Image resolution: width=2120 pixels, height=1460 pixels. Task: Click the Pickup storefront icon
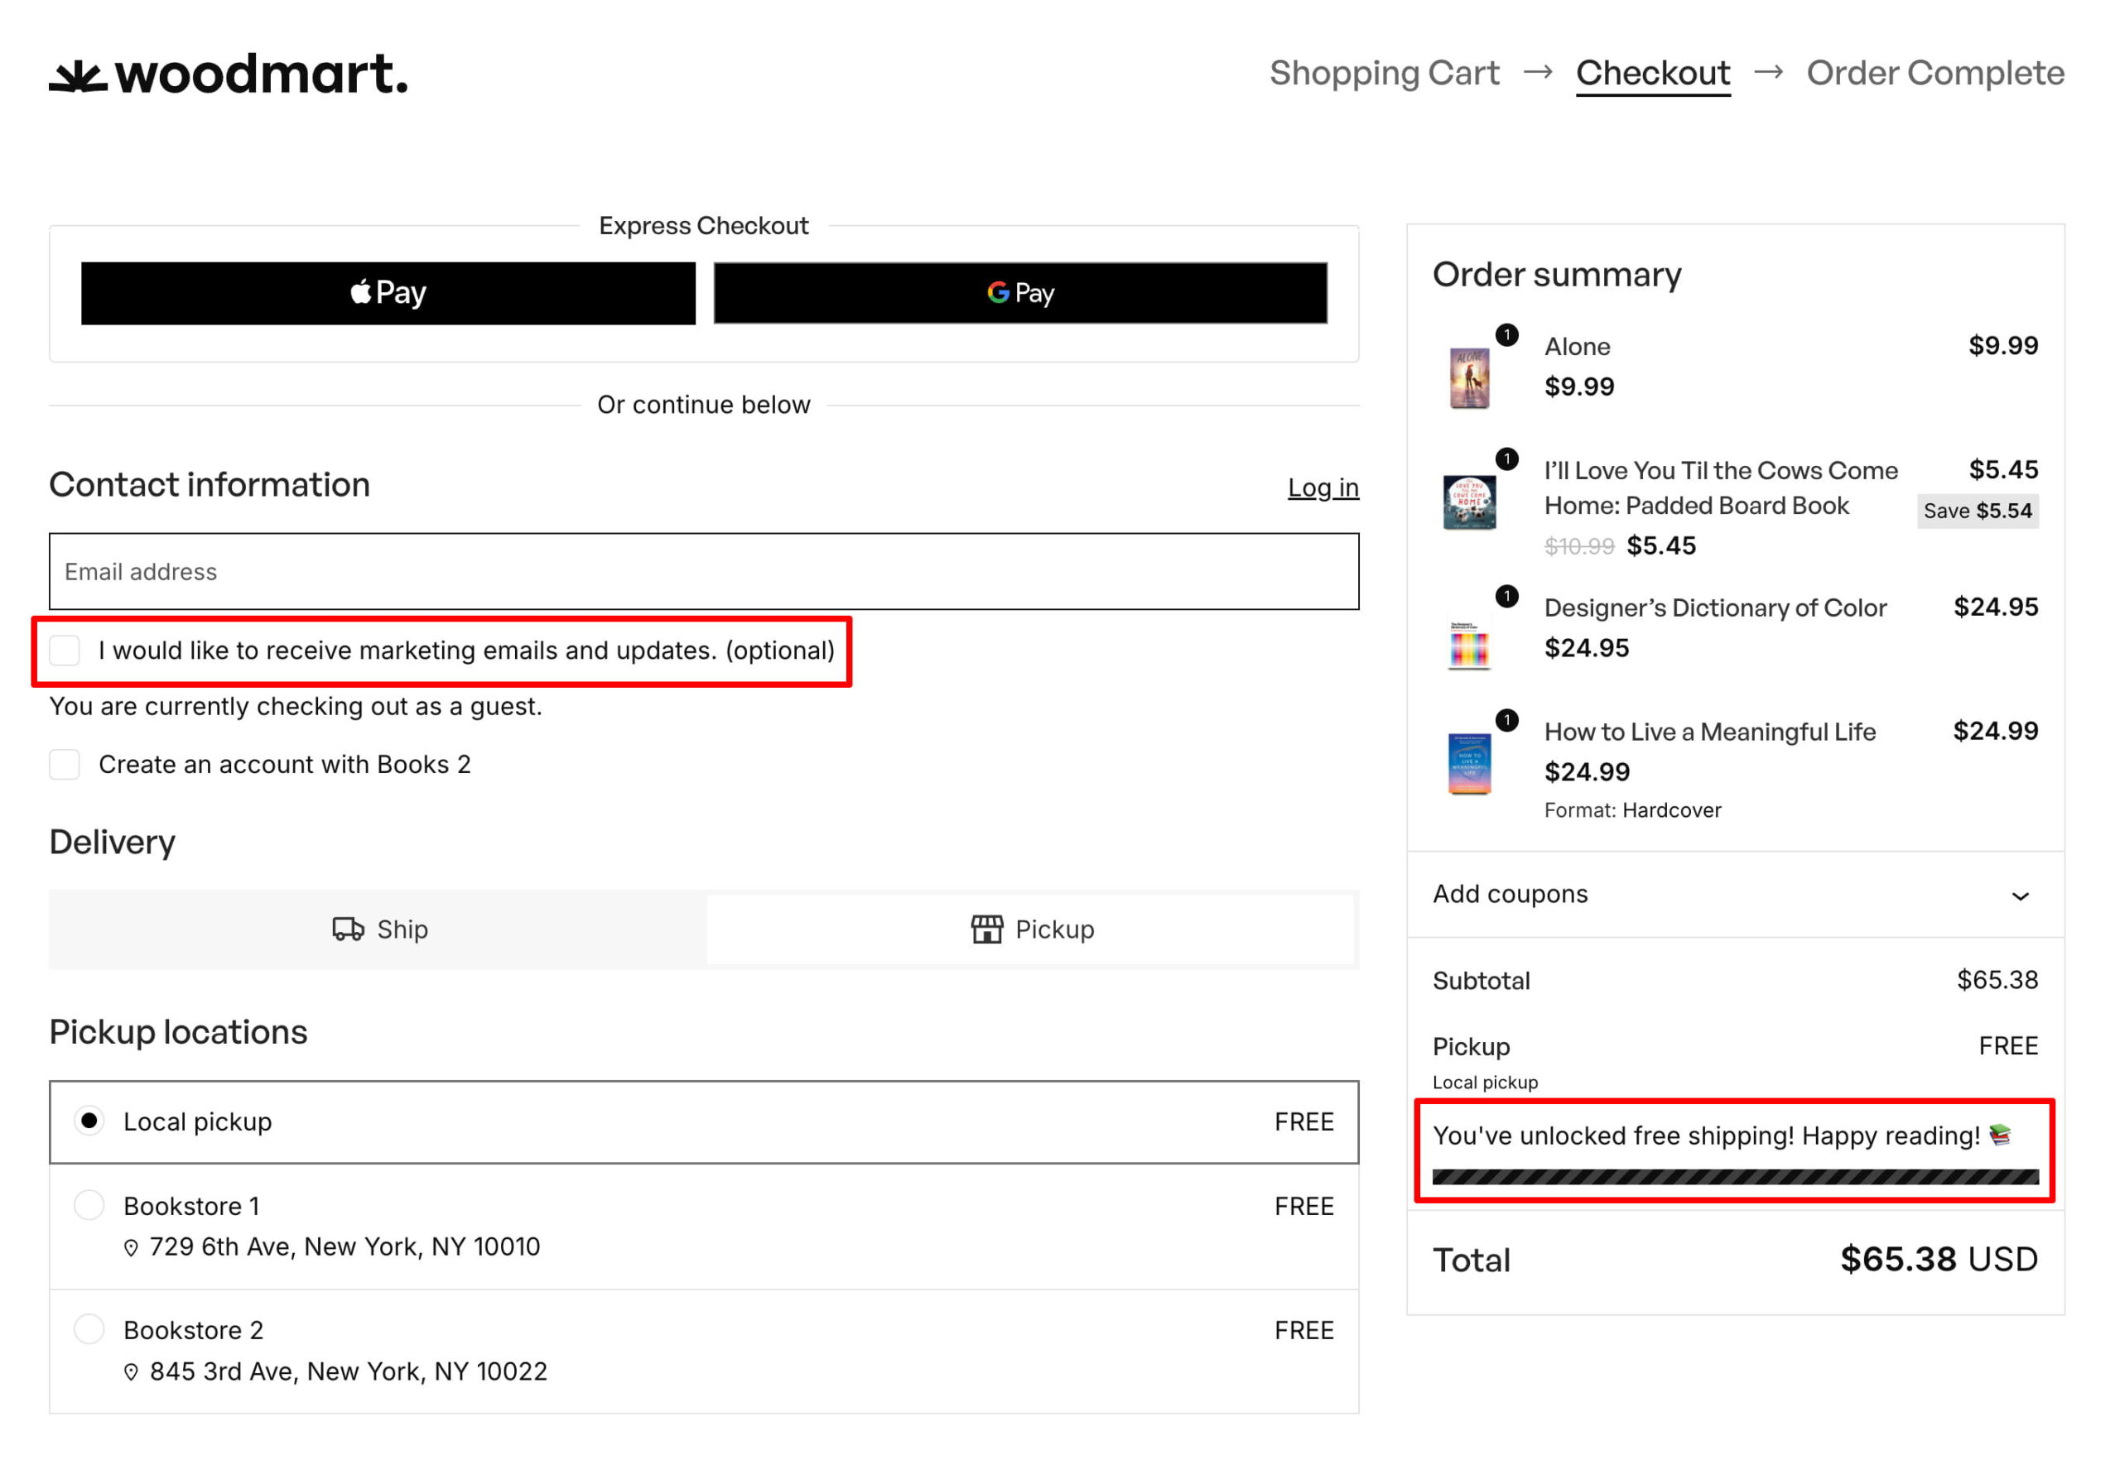click(x=987, y=929)
